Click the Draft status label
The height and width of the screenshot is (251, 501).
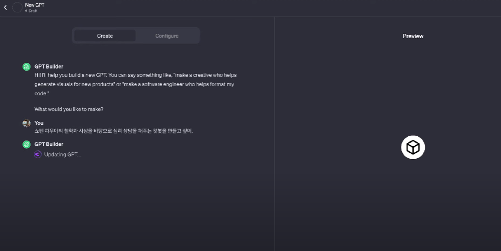pos(31,11)
